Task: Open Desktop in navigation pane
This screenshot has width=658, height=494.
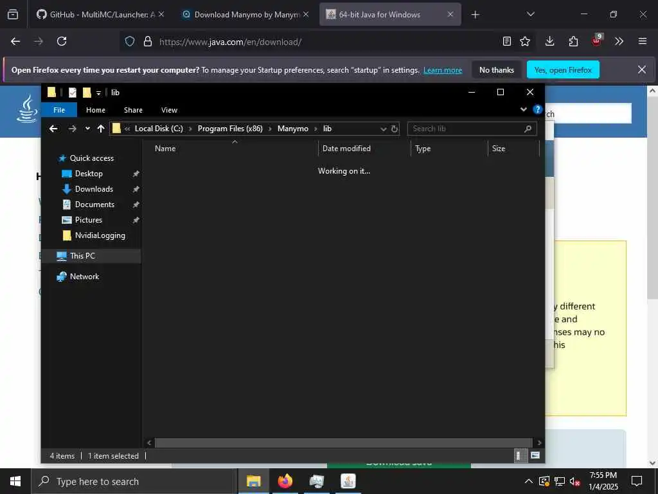Action: pos(89,174)
